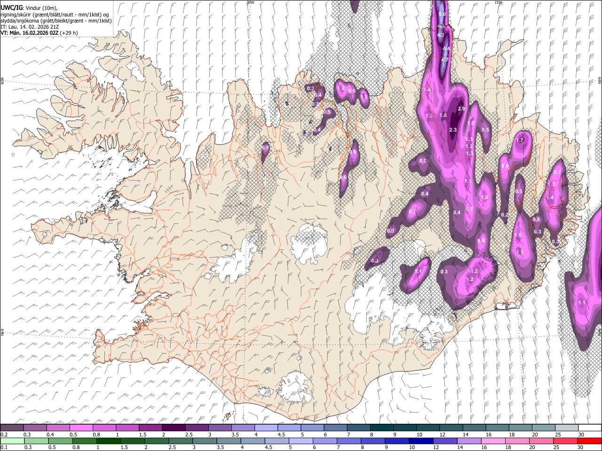602x451 pixels.
Task: Pick top-row dark teal swatch between 8 and 9
Action: pyautogui.click(x=382, y=428)
